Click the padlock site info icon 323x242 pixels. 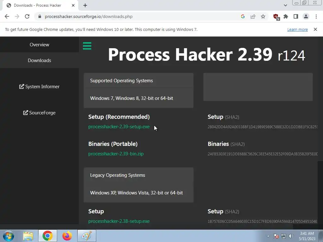(x=40, y=16)
